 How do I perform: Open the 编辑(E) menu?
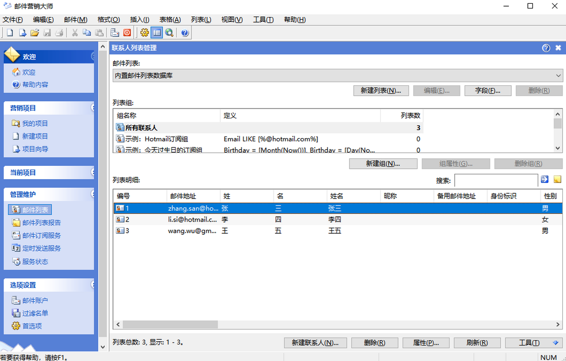(43, 19)
